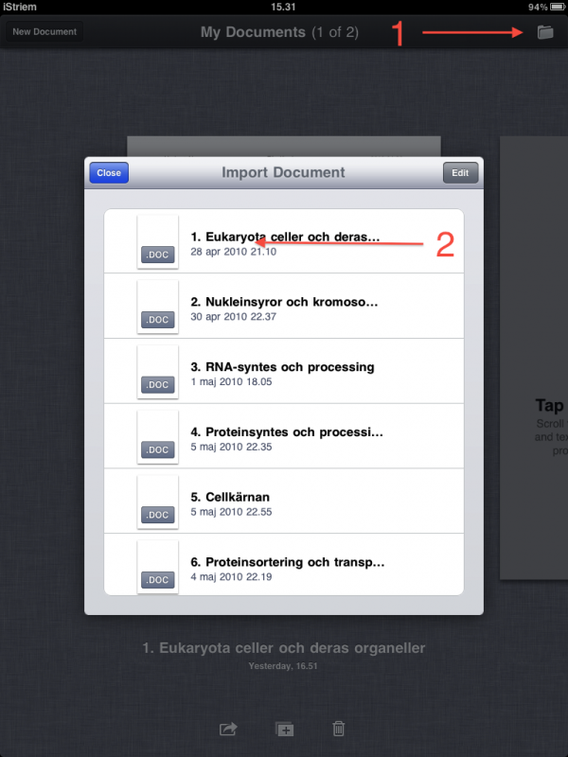This screenshot has width=568, height=757.
Task: Tap the share/export icon at bottom
Action: click(228, 729)
